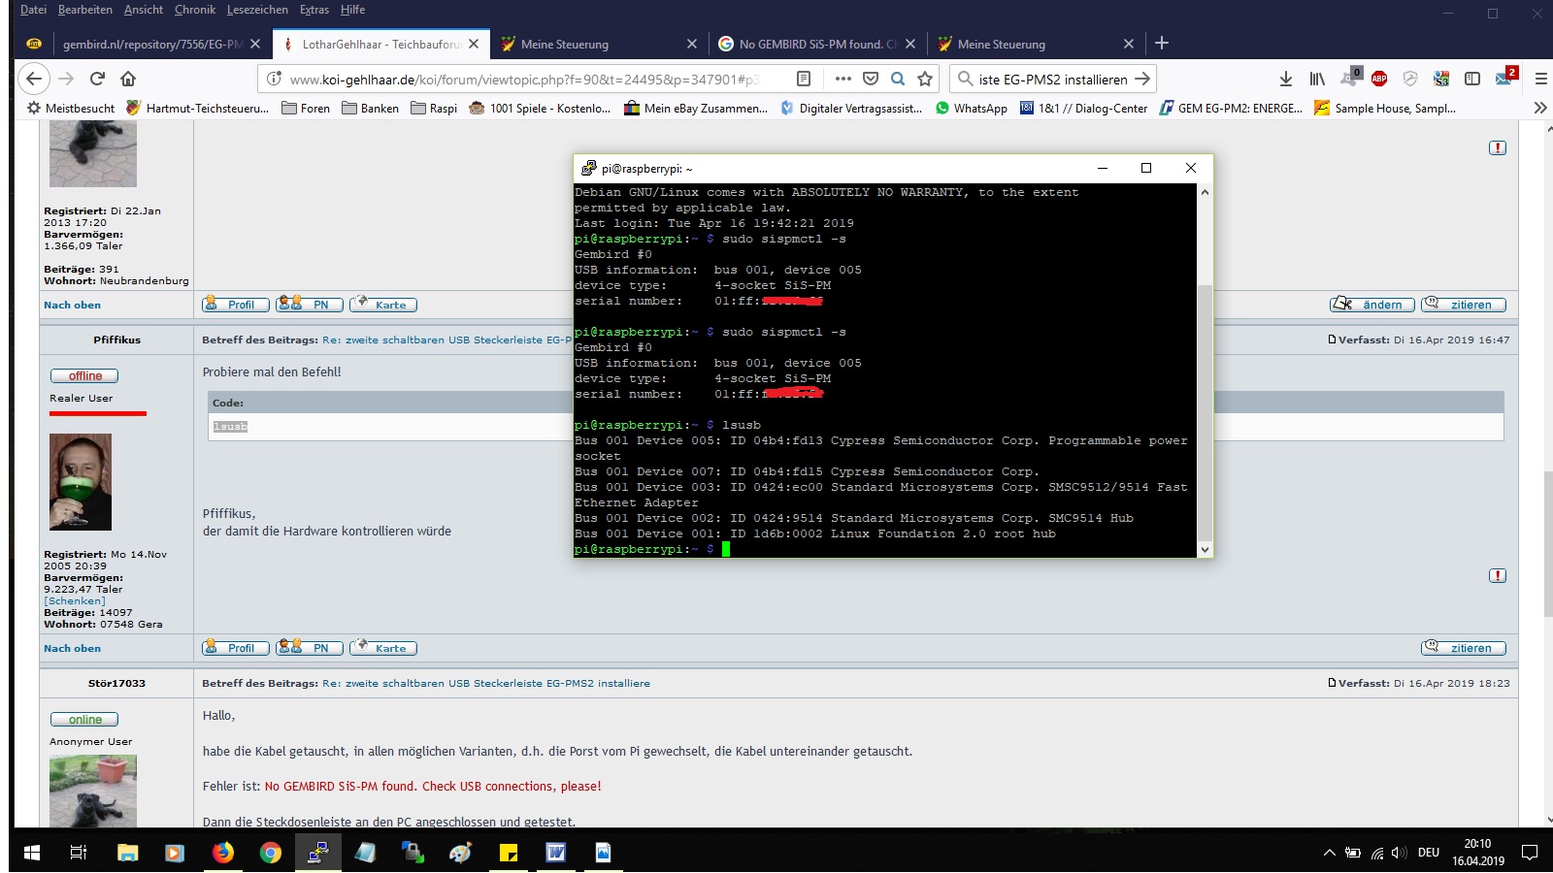Image resolution: width=1553 pixels, height=873 pixels.
Task: Go to the Firefox home page
Action: (x=128, y=79)
